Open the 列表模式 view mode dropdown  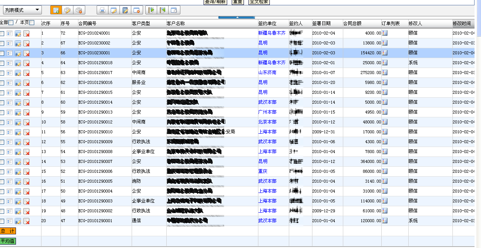[22, 10]
